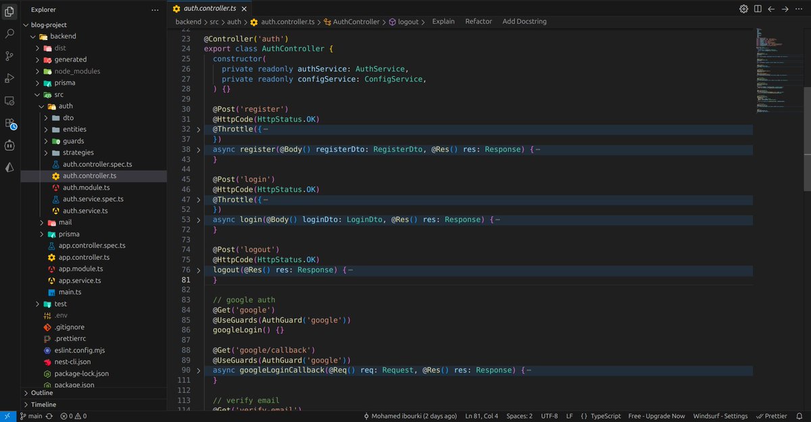Click Free - Upgrade Now in status bar

656,416
